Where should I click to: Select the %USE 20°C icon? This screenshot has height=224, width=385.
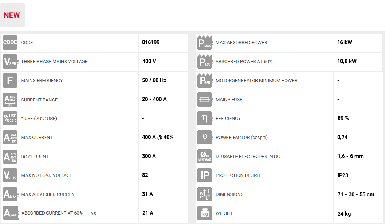click(x=10, y=119)
